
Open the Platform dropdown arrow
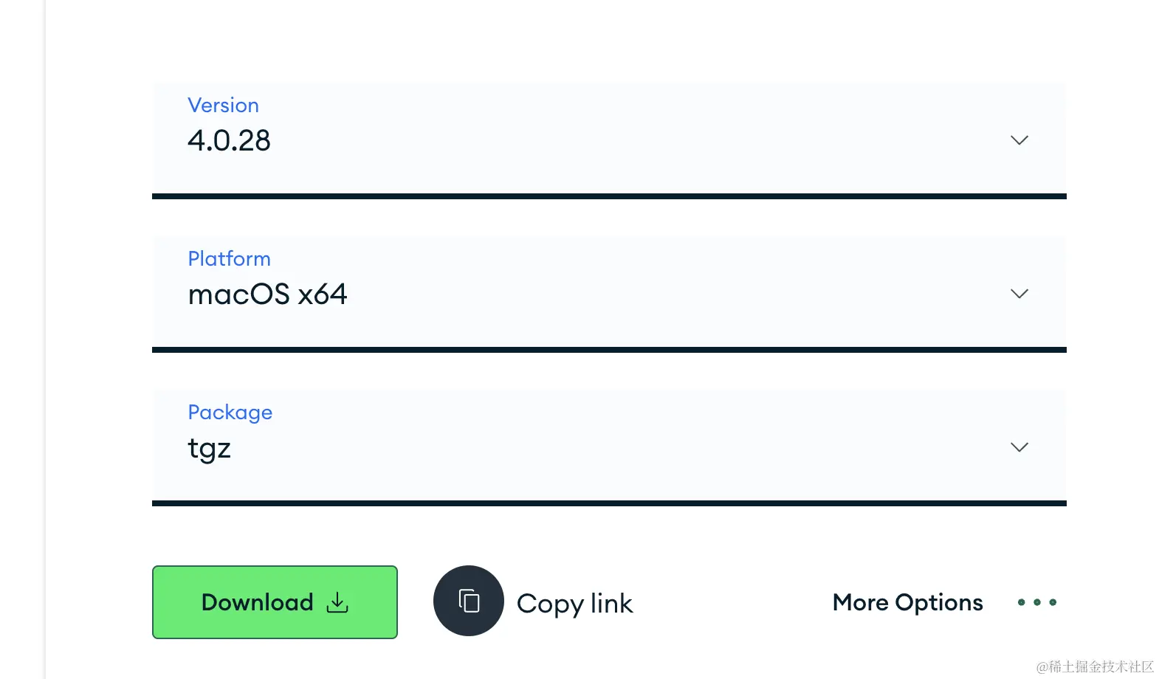(1019, 294)
